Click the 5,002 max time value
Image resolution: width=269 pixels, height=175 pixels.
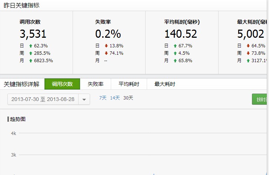(250, 34)
